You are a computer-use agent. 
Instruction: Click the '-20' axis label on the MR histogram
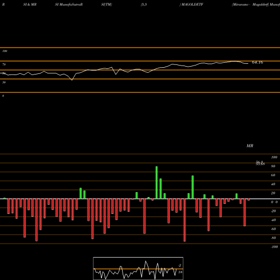point(273,211)
